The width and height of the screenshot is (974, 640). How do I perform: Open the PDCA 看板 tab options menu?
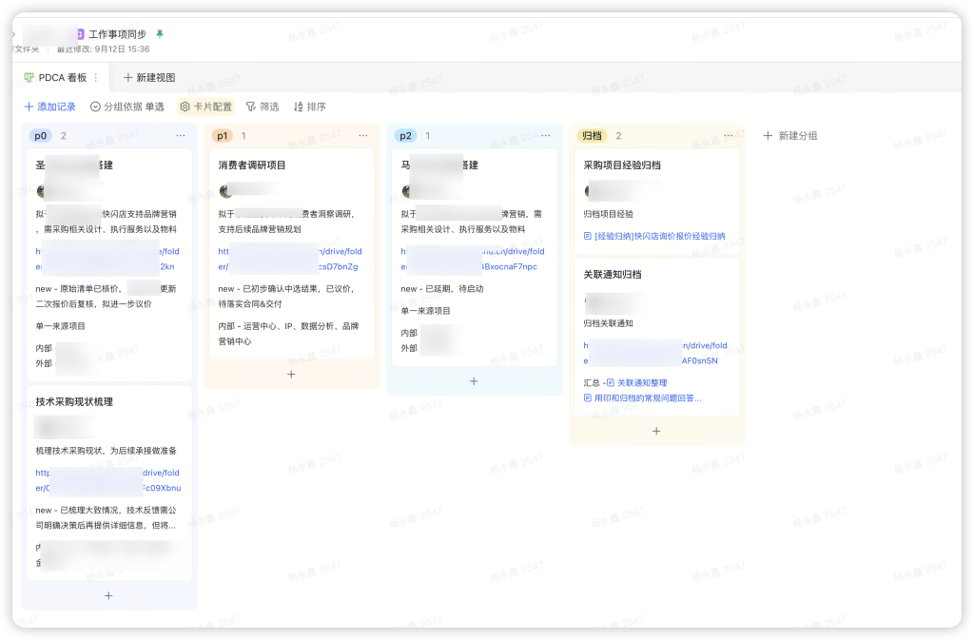pos(95,78)
